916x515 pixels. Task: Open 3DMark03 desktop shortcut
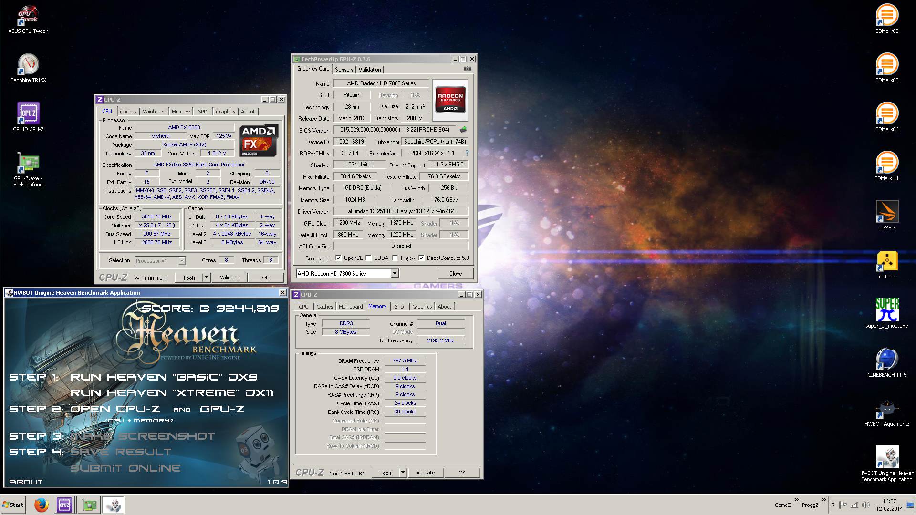[x=887, y=19]
